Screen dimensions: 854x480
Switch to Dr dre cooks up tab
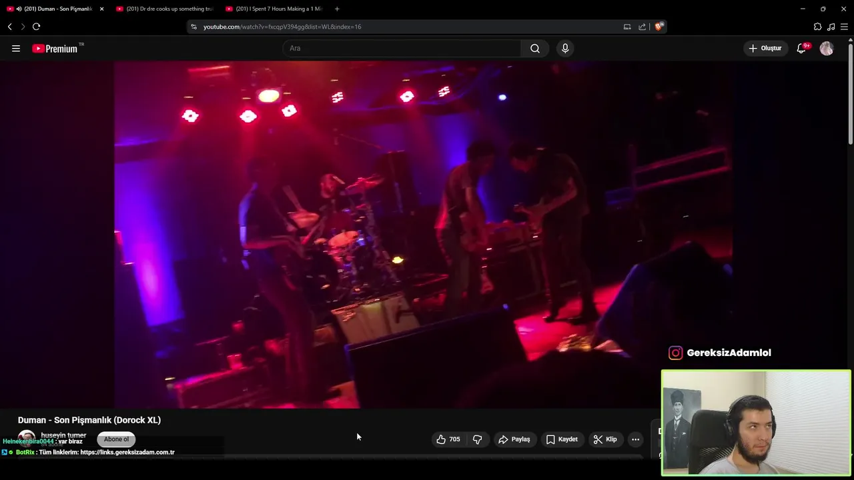pos(163,9)
